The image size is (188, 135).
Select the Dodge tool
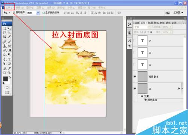tap(9, 54)
